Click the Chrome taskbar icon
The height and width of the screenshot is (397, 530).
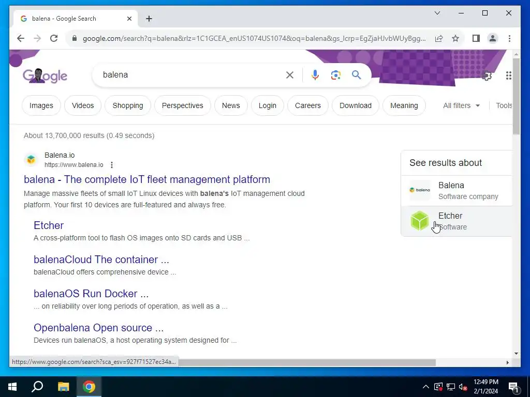tap(89, 387)
